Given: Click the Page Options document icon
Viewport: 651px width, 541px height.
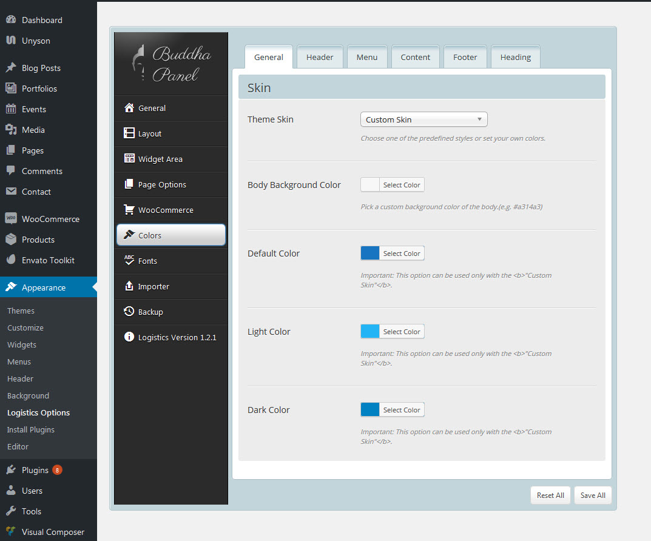Looking at the screenshot, I should (129, 184).
